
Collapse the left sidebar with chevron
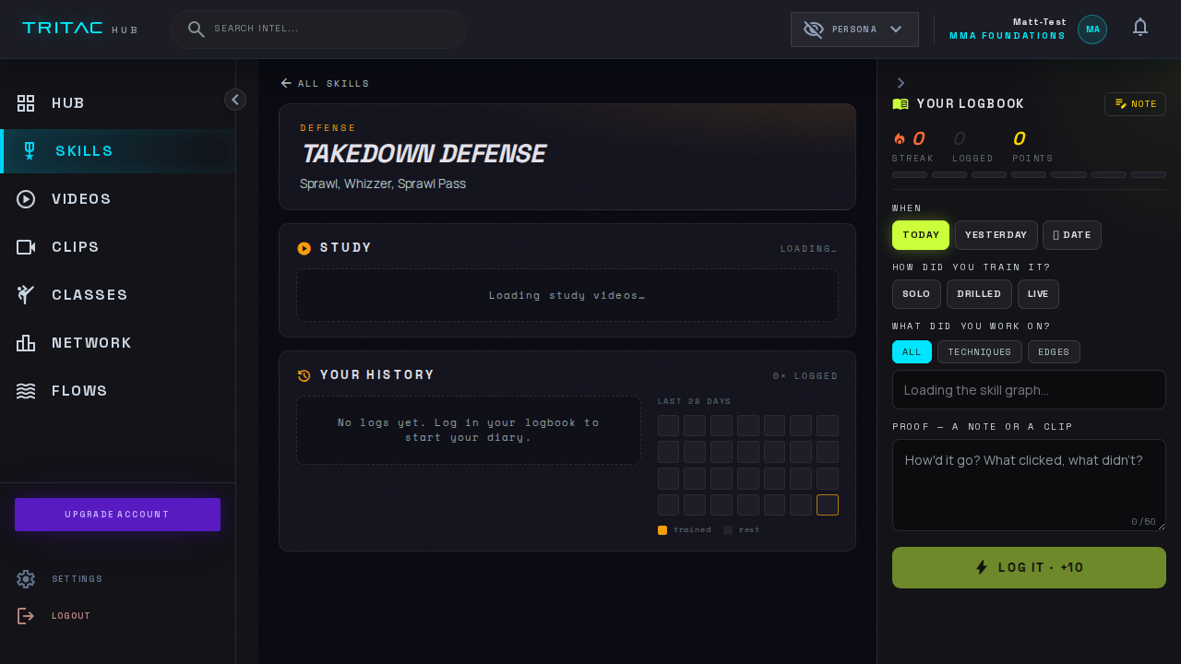(235, 100)
